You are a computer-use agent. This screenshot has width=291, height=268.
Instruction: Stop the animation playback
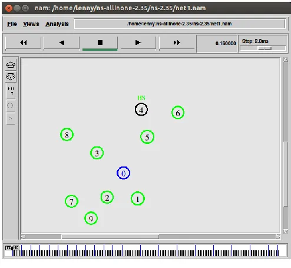click(100, 43)
